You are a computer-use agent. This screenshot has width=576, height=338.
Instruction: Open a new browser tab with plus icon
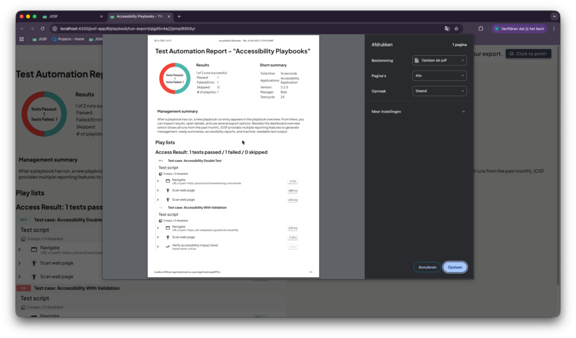tap(179, 16)
